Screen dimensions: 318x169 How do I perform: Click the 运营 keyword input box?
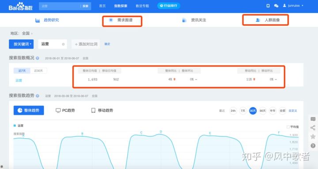[53, 44]
